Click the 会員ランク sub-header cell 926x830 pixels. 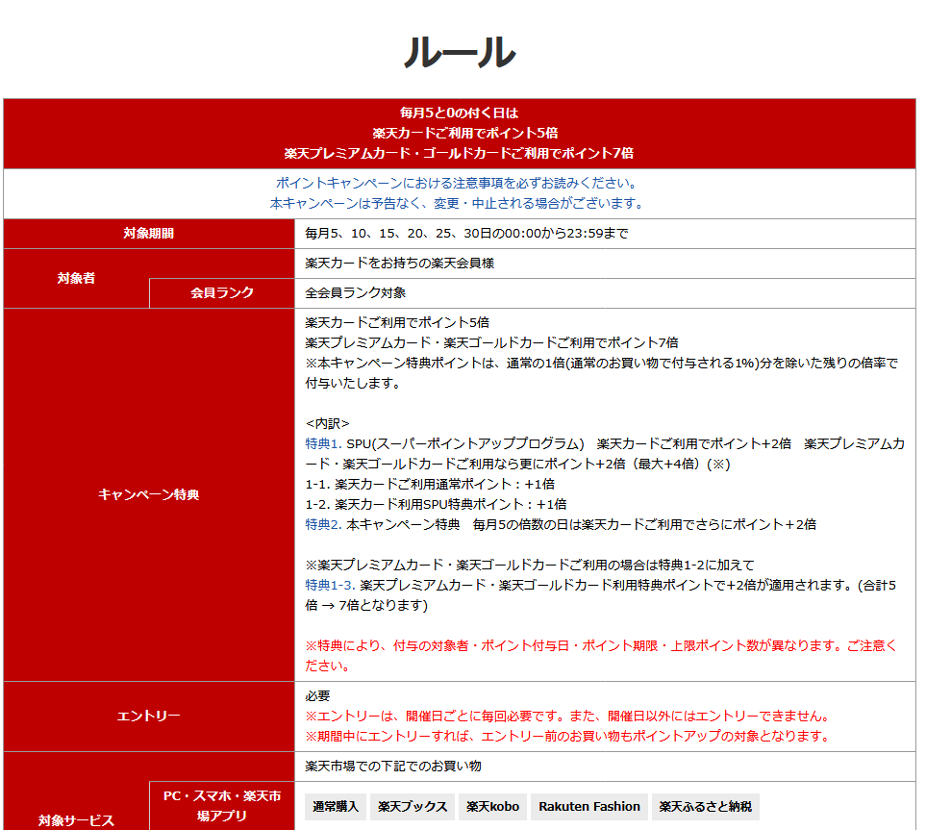point(222,293)
